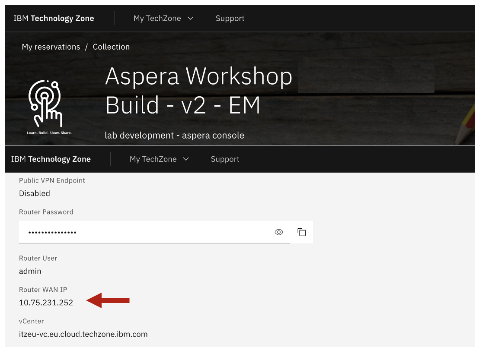This screenshot has height=347, width=479.
Task: Click the Router Password label
Action: pyautogui.click(x=46, y=212)
